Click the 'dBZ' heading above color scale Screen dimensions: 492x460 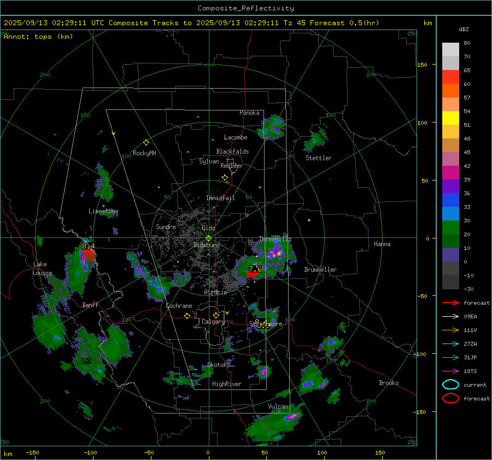tap(464, 29)
